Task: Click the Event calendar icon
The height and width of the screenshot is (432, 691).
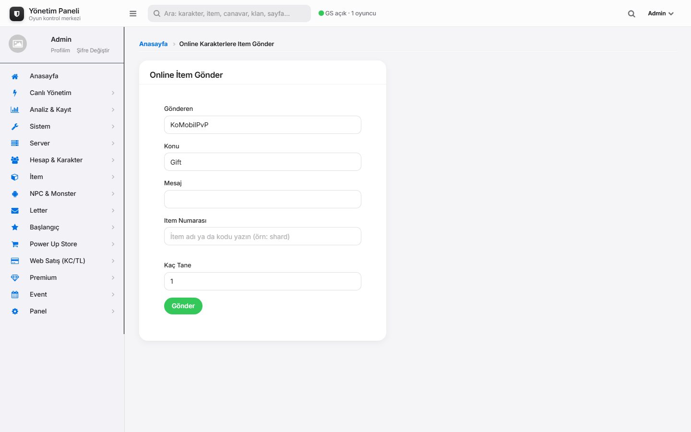Action: coord(15,295)
